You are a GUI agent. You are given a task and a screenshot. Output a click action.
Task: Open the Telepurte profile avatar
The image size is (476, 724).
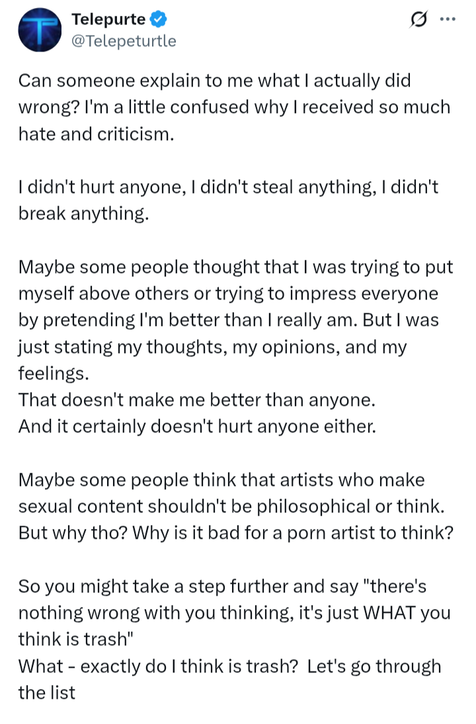40,30
